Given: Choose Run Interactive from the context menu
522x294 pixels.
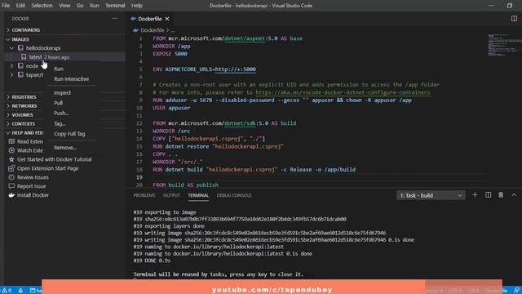Looking at the screenshot, I should (x=71, y=79).
